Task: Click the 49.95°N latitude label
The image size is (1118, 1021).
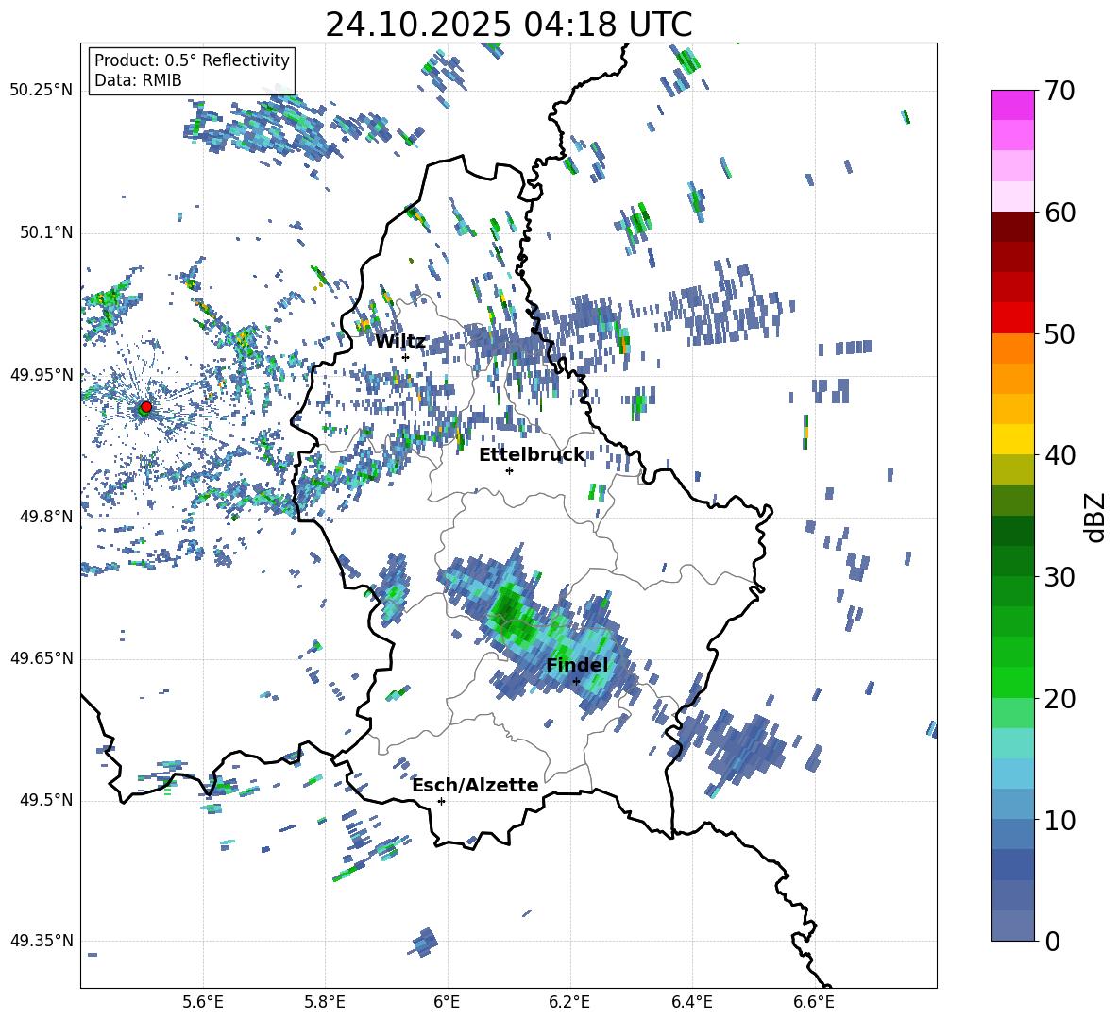Action: (x=42, y=375)
